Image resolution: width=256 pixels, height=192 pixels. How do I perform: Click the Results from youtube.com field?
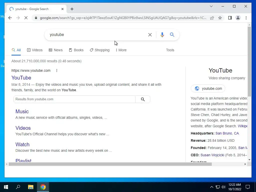(x=74, y=99)
